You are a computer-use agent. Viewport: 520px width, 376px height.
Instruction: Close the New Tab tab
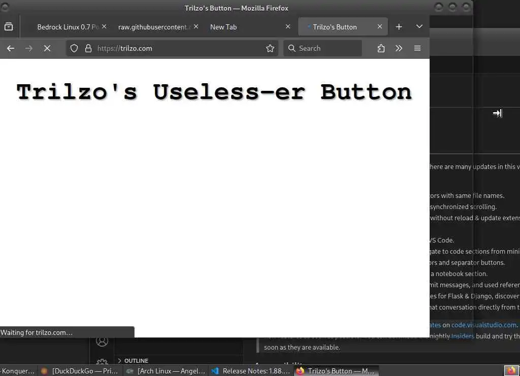pyautogui.click(x=288, y=26)
